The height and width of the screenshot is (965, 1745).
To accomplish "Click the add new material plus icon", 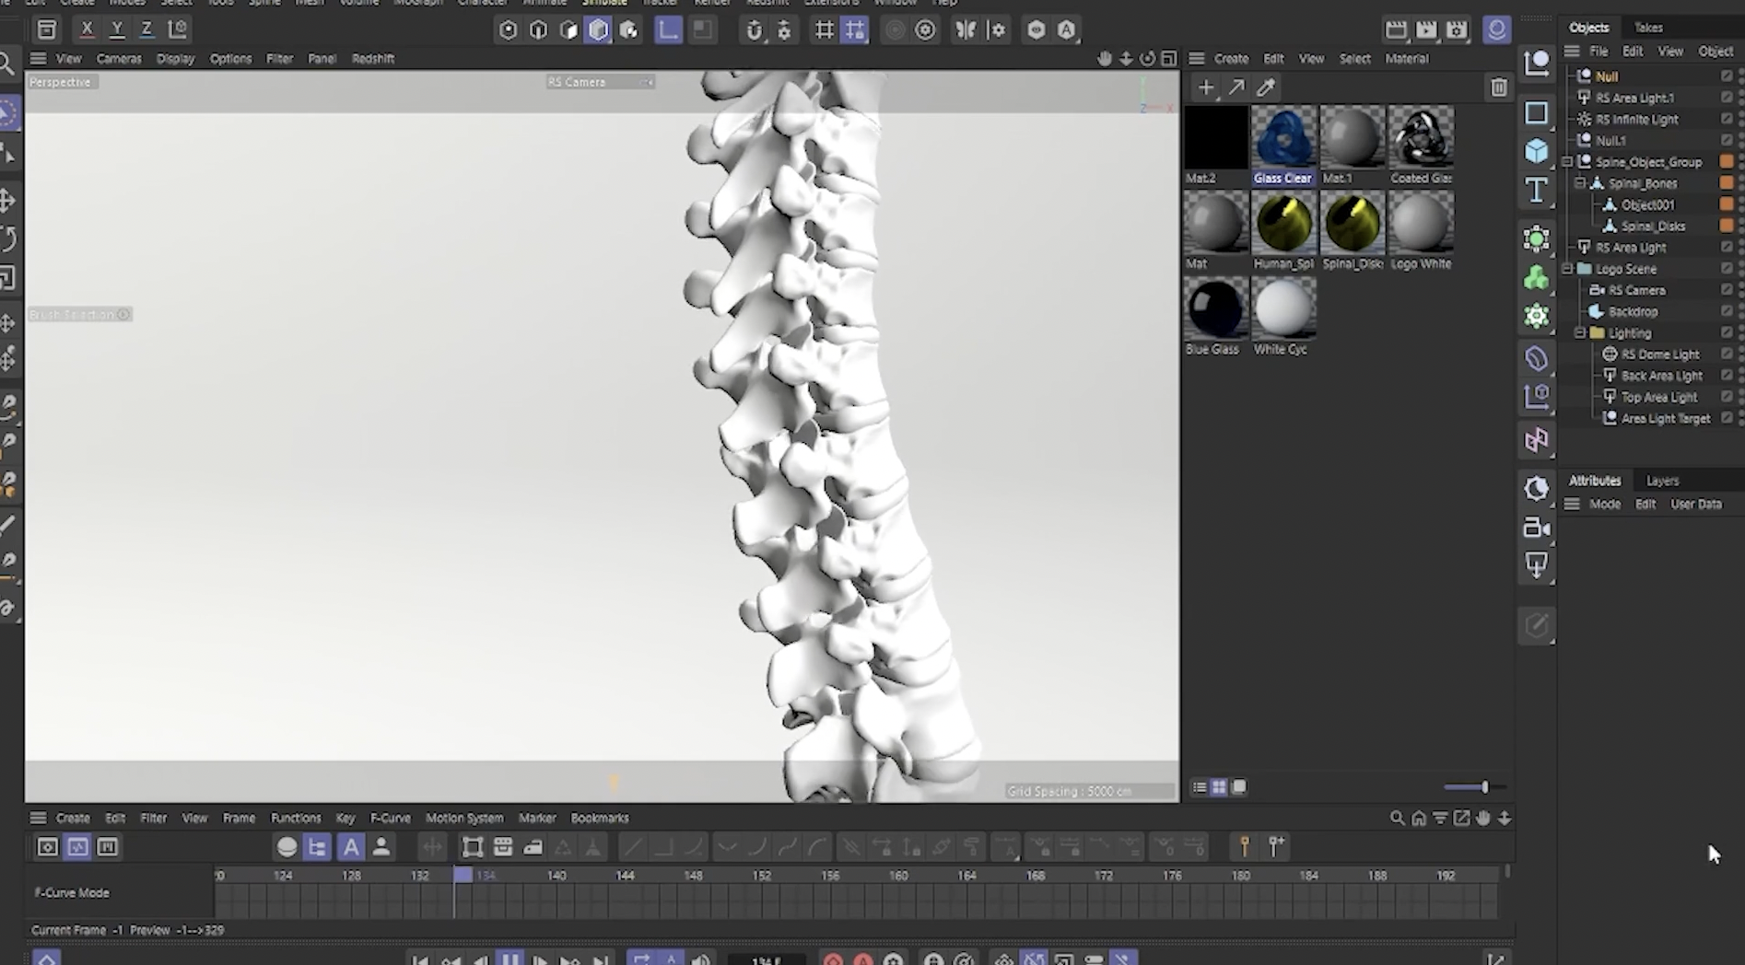I will click(x=1206, y=87).
